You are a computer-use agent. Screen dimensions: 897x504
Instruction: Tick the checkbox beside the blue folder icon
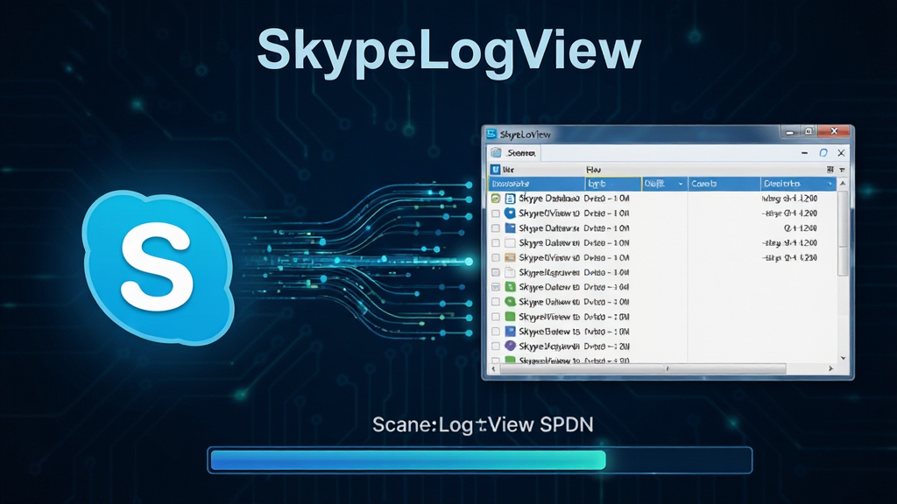(x=496, y=228)
